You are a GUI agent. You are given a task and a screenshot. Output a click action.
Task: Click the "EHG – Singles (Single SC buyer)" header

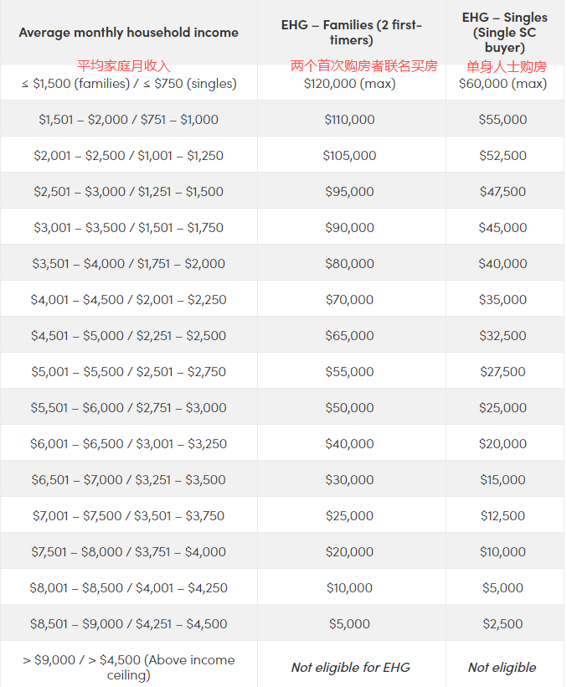pyautogui.click(x=503, y=33)
